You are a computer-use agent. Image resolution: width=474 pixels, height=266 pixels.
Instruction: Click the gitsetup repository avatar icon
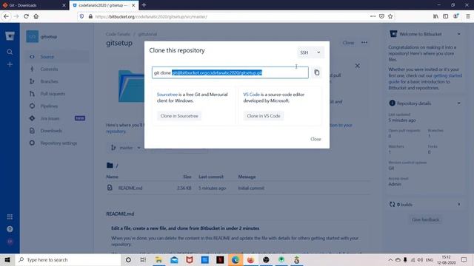pos(32,36)
